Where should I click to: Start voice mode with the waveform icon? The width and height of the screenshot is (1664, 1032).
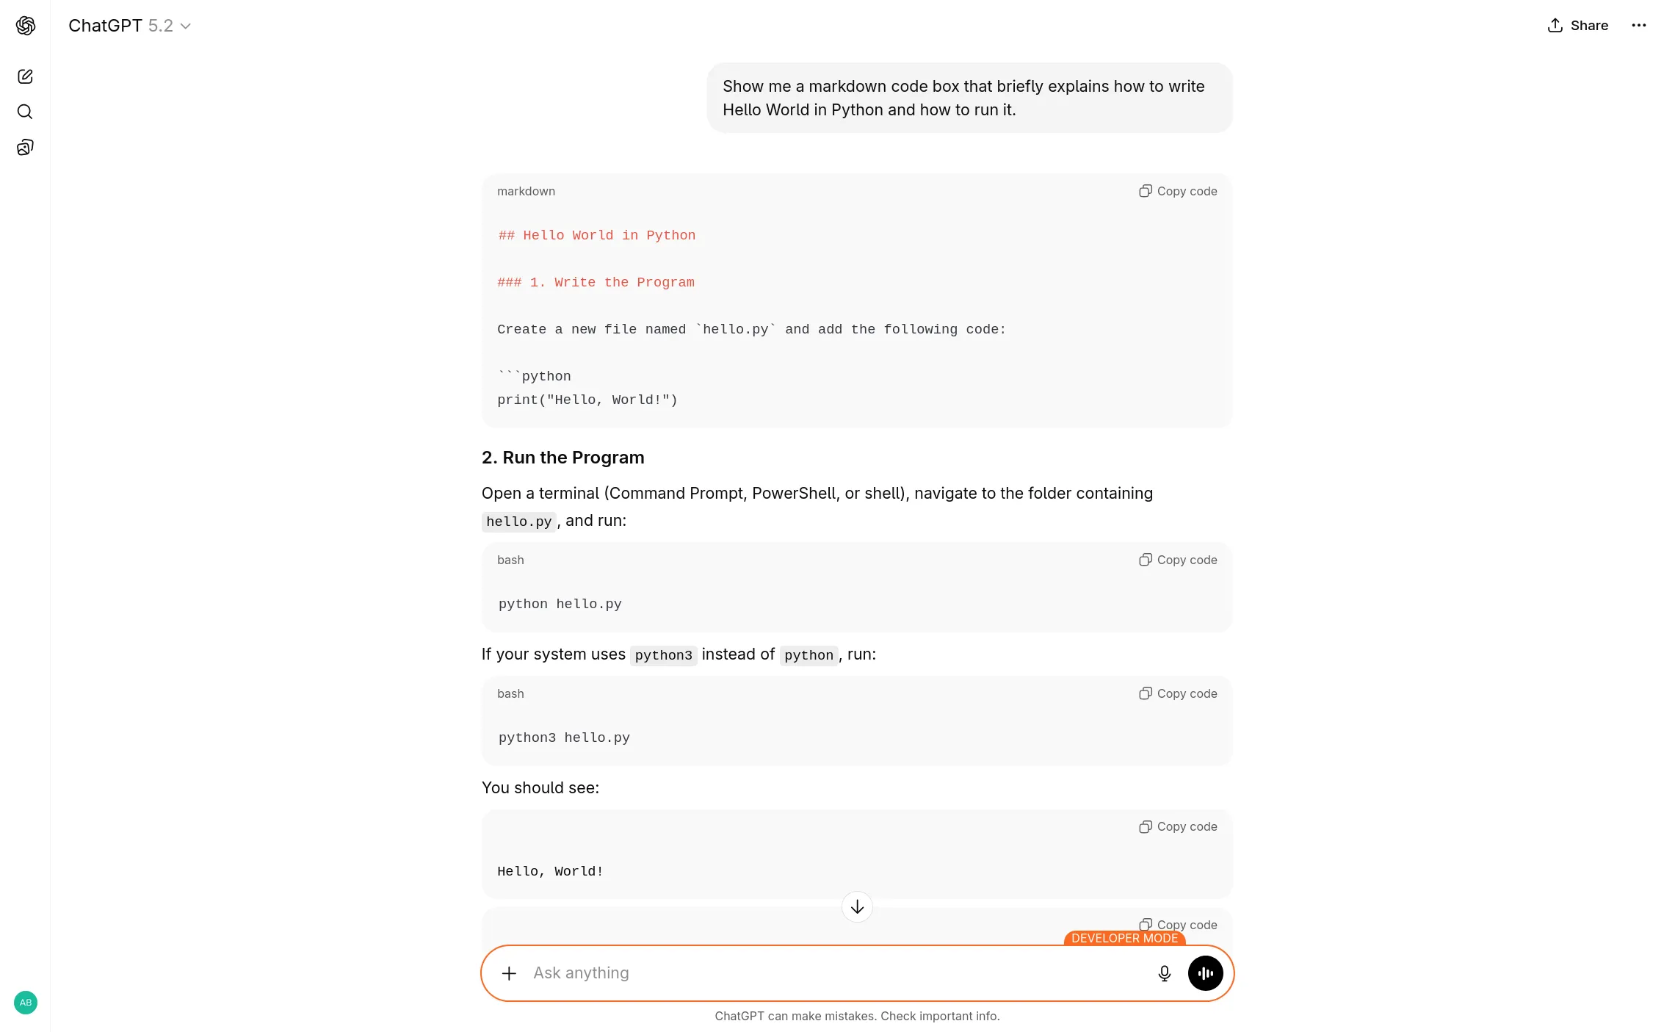coord(1205,973)
